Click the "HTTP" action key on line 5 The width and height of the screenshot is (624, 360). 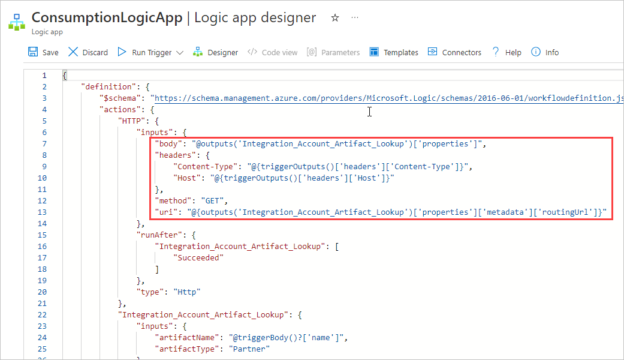132,121
